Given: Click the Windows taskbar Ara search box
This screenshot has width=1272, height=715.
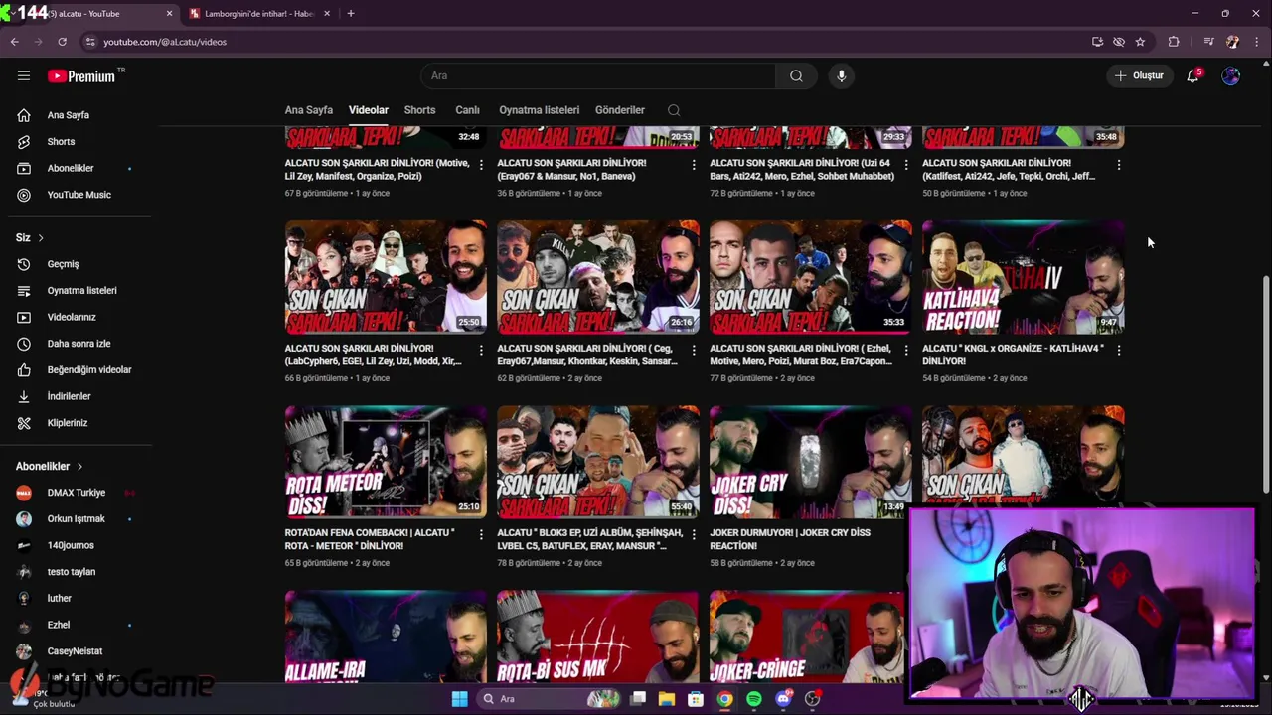Looking at the screenshot, I should [551, 699].
